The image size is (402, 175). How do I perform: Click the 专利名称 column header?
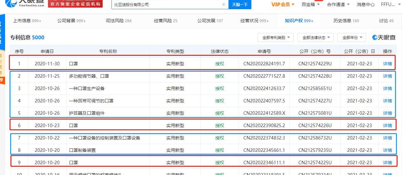(108, 51)
